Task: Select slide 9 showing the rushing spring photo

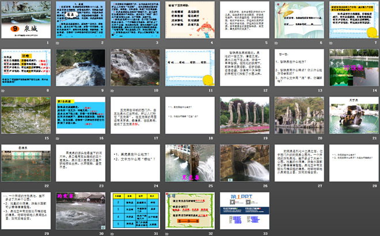Action: tap(81, 67)
